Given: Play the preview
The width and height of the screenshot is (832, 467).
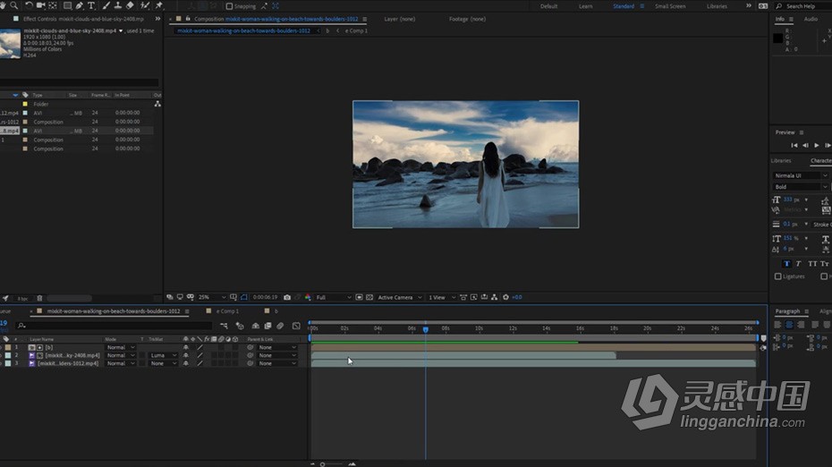Looking at the screenshot, I should coord(817,146).
